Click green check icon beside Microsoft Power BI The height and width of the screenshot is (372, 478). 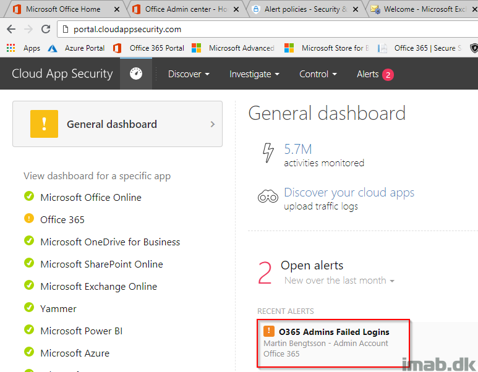[x=29, y=329]
